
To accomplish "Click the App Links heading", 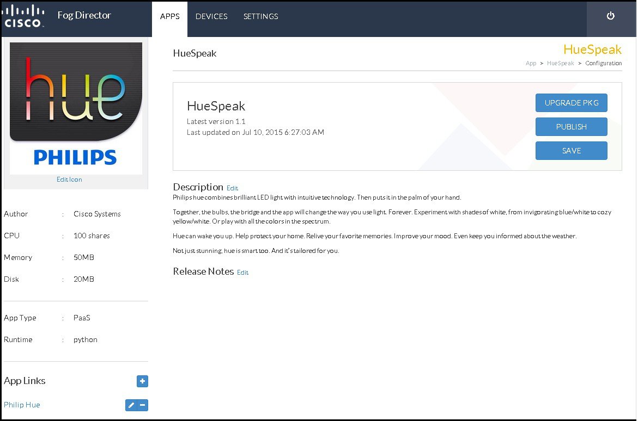I will (x=25, y=381).
